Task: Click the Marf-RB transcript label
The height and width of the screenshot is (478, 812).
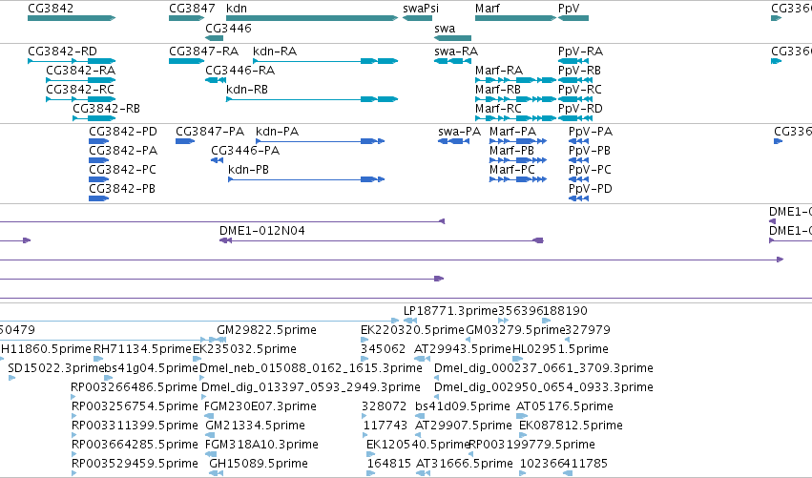Action: (x=498, y=90)
